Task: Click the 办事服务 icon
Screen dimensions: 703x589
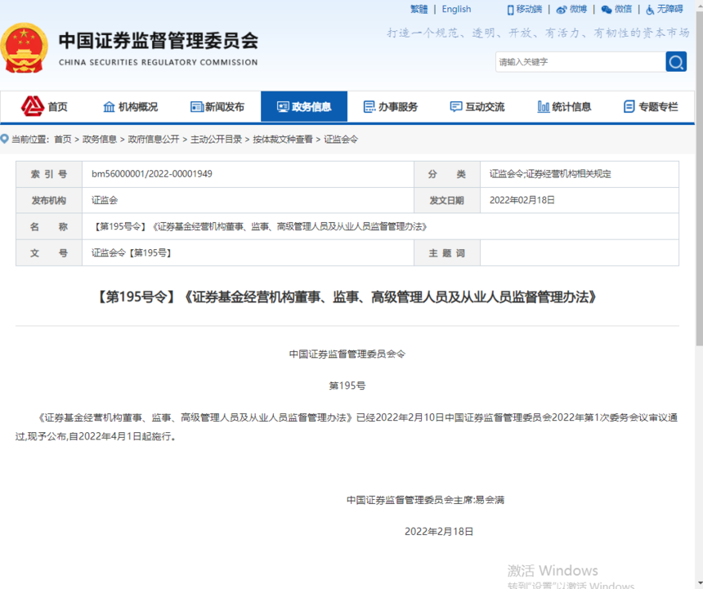Action: (x=369, y=106)
